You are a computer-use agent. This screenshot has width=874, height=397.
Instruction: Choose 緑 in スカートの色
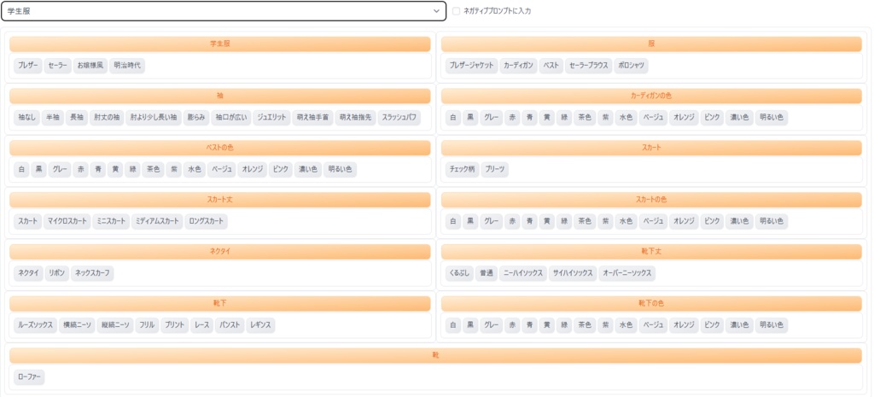coord(564,221)
